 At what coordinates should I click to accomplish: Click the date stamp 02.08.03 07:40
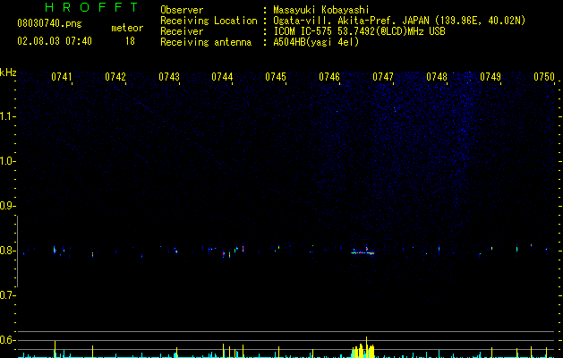coord(55,41)
